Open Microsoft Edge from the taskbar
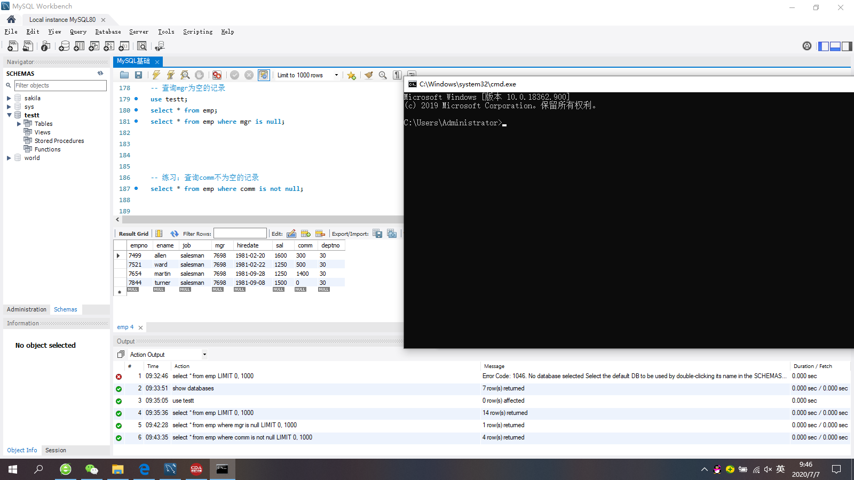This screenshot has width=854, height=480. pyautogui.click(x=144, y=469)
